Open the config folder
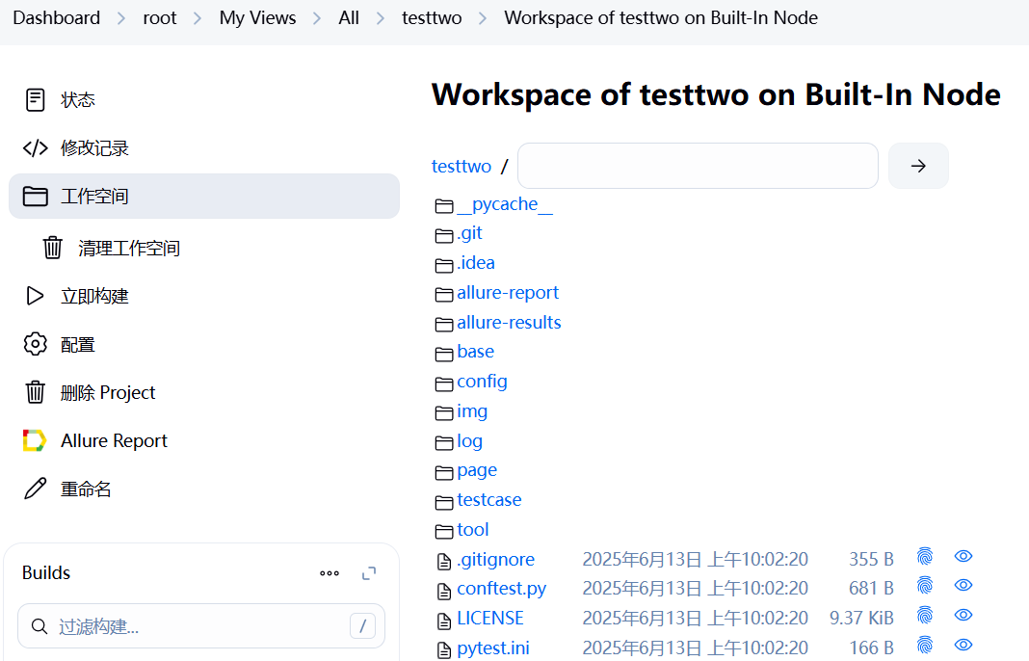The height and width of the screenshot is (661, 1029). [x=483, y=382]
